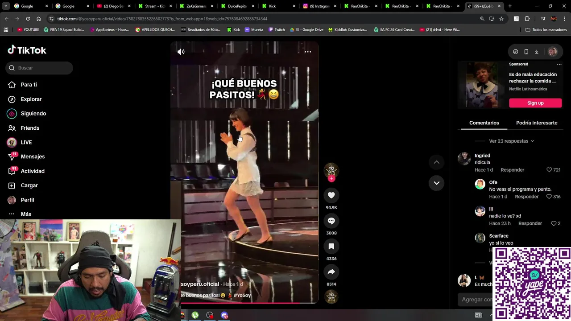Open Actividad notifications
Viewport: 571px width, 321px height.
(x=33, y=171)
